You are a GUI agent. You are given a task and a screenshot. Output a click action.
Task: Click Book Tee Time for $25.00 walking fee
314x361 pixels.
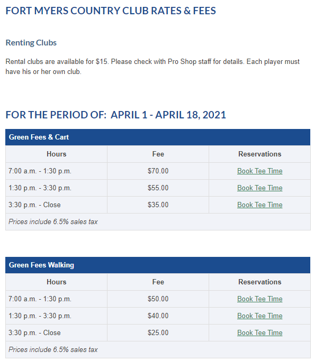pos(259,332)
